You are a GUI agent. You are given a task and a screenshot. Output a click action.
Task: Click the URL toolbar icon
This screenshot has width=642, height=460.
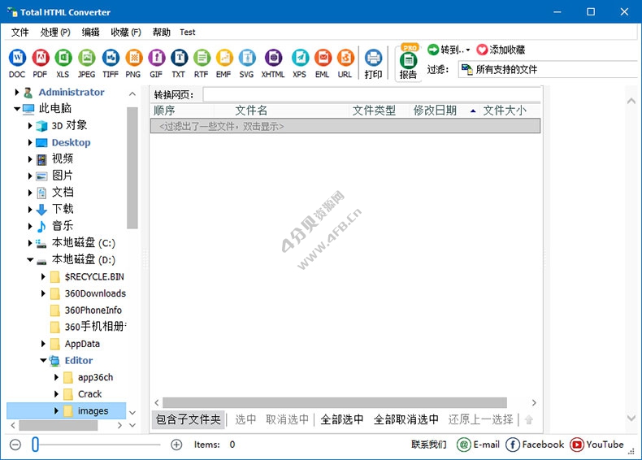345,63
